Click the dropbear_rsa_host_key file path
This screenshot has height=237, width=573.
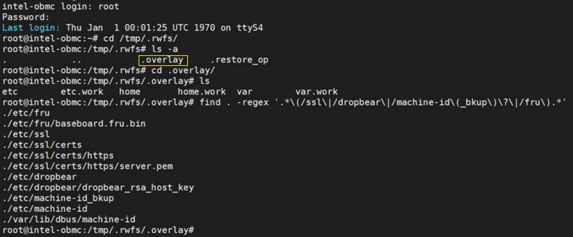click(98, 188)
